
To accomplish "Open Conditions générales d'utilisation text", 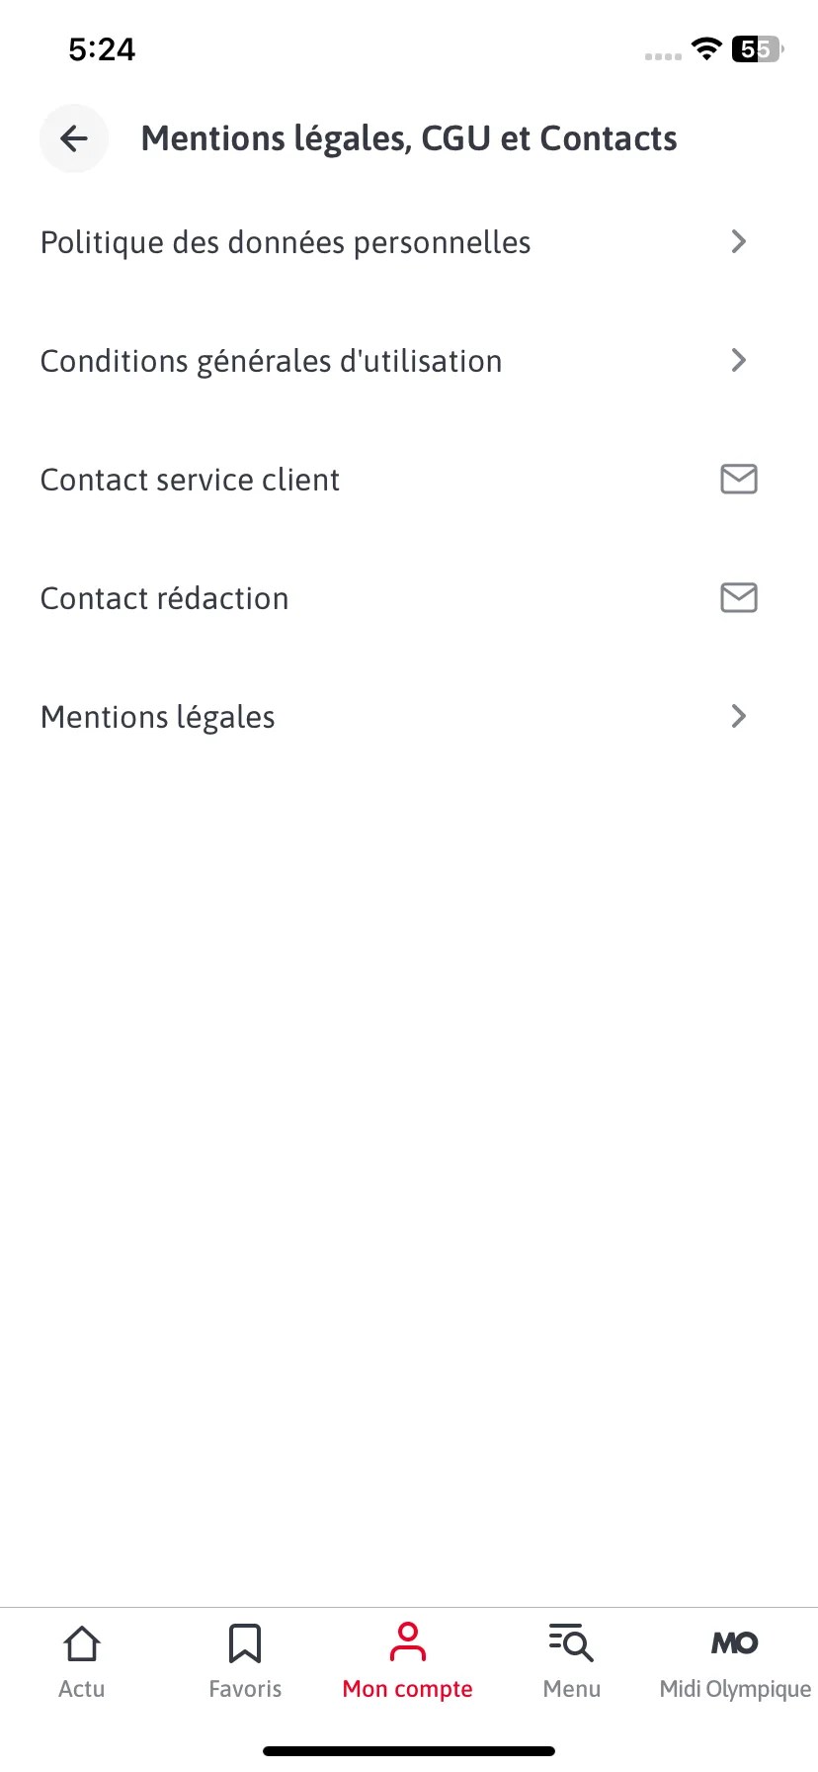I will tap(272, 362).
